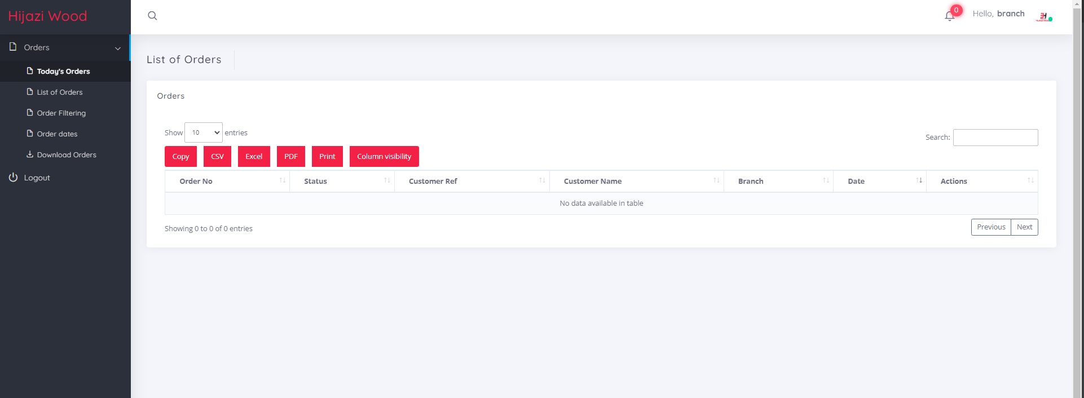This screenshot has height=398, width=1084.
Task: Click the user avatar logo in header
Action: coord(1043,16)
